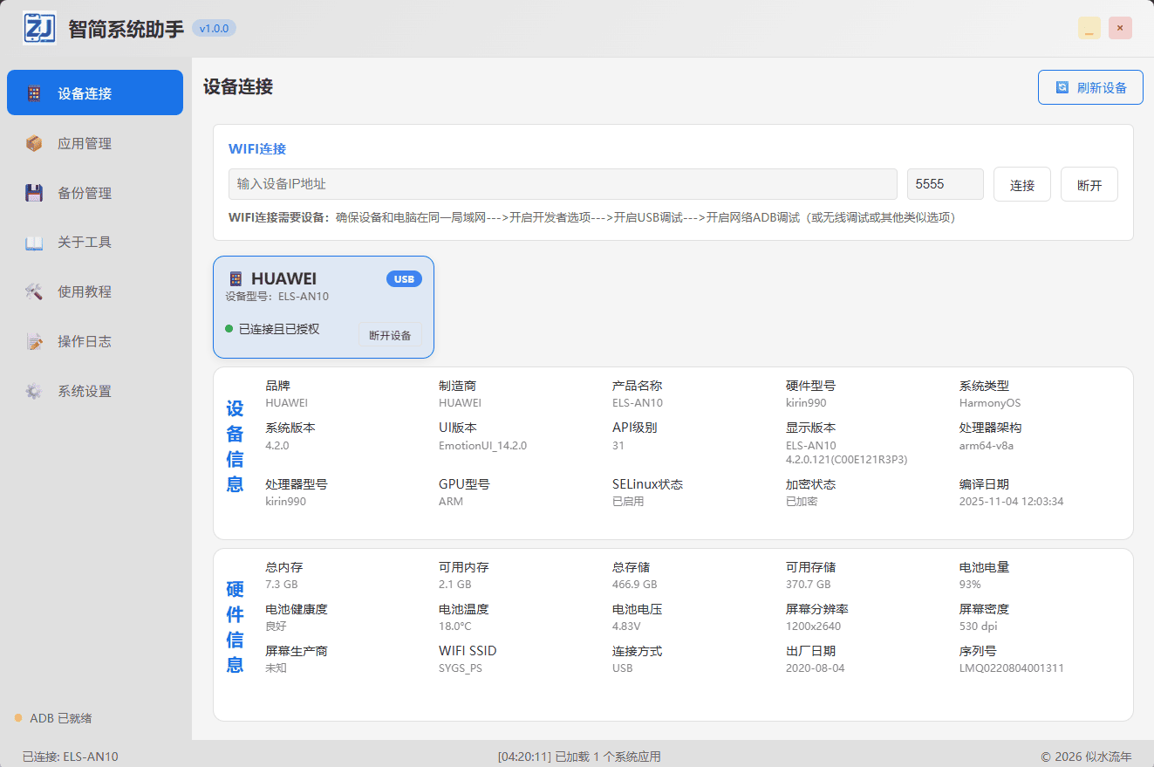1154x767 pixels.
Task: Click 屏幕生产商 value 未知
Action: coord(276,668)
